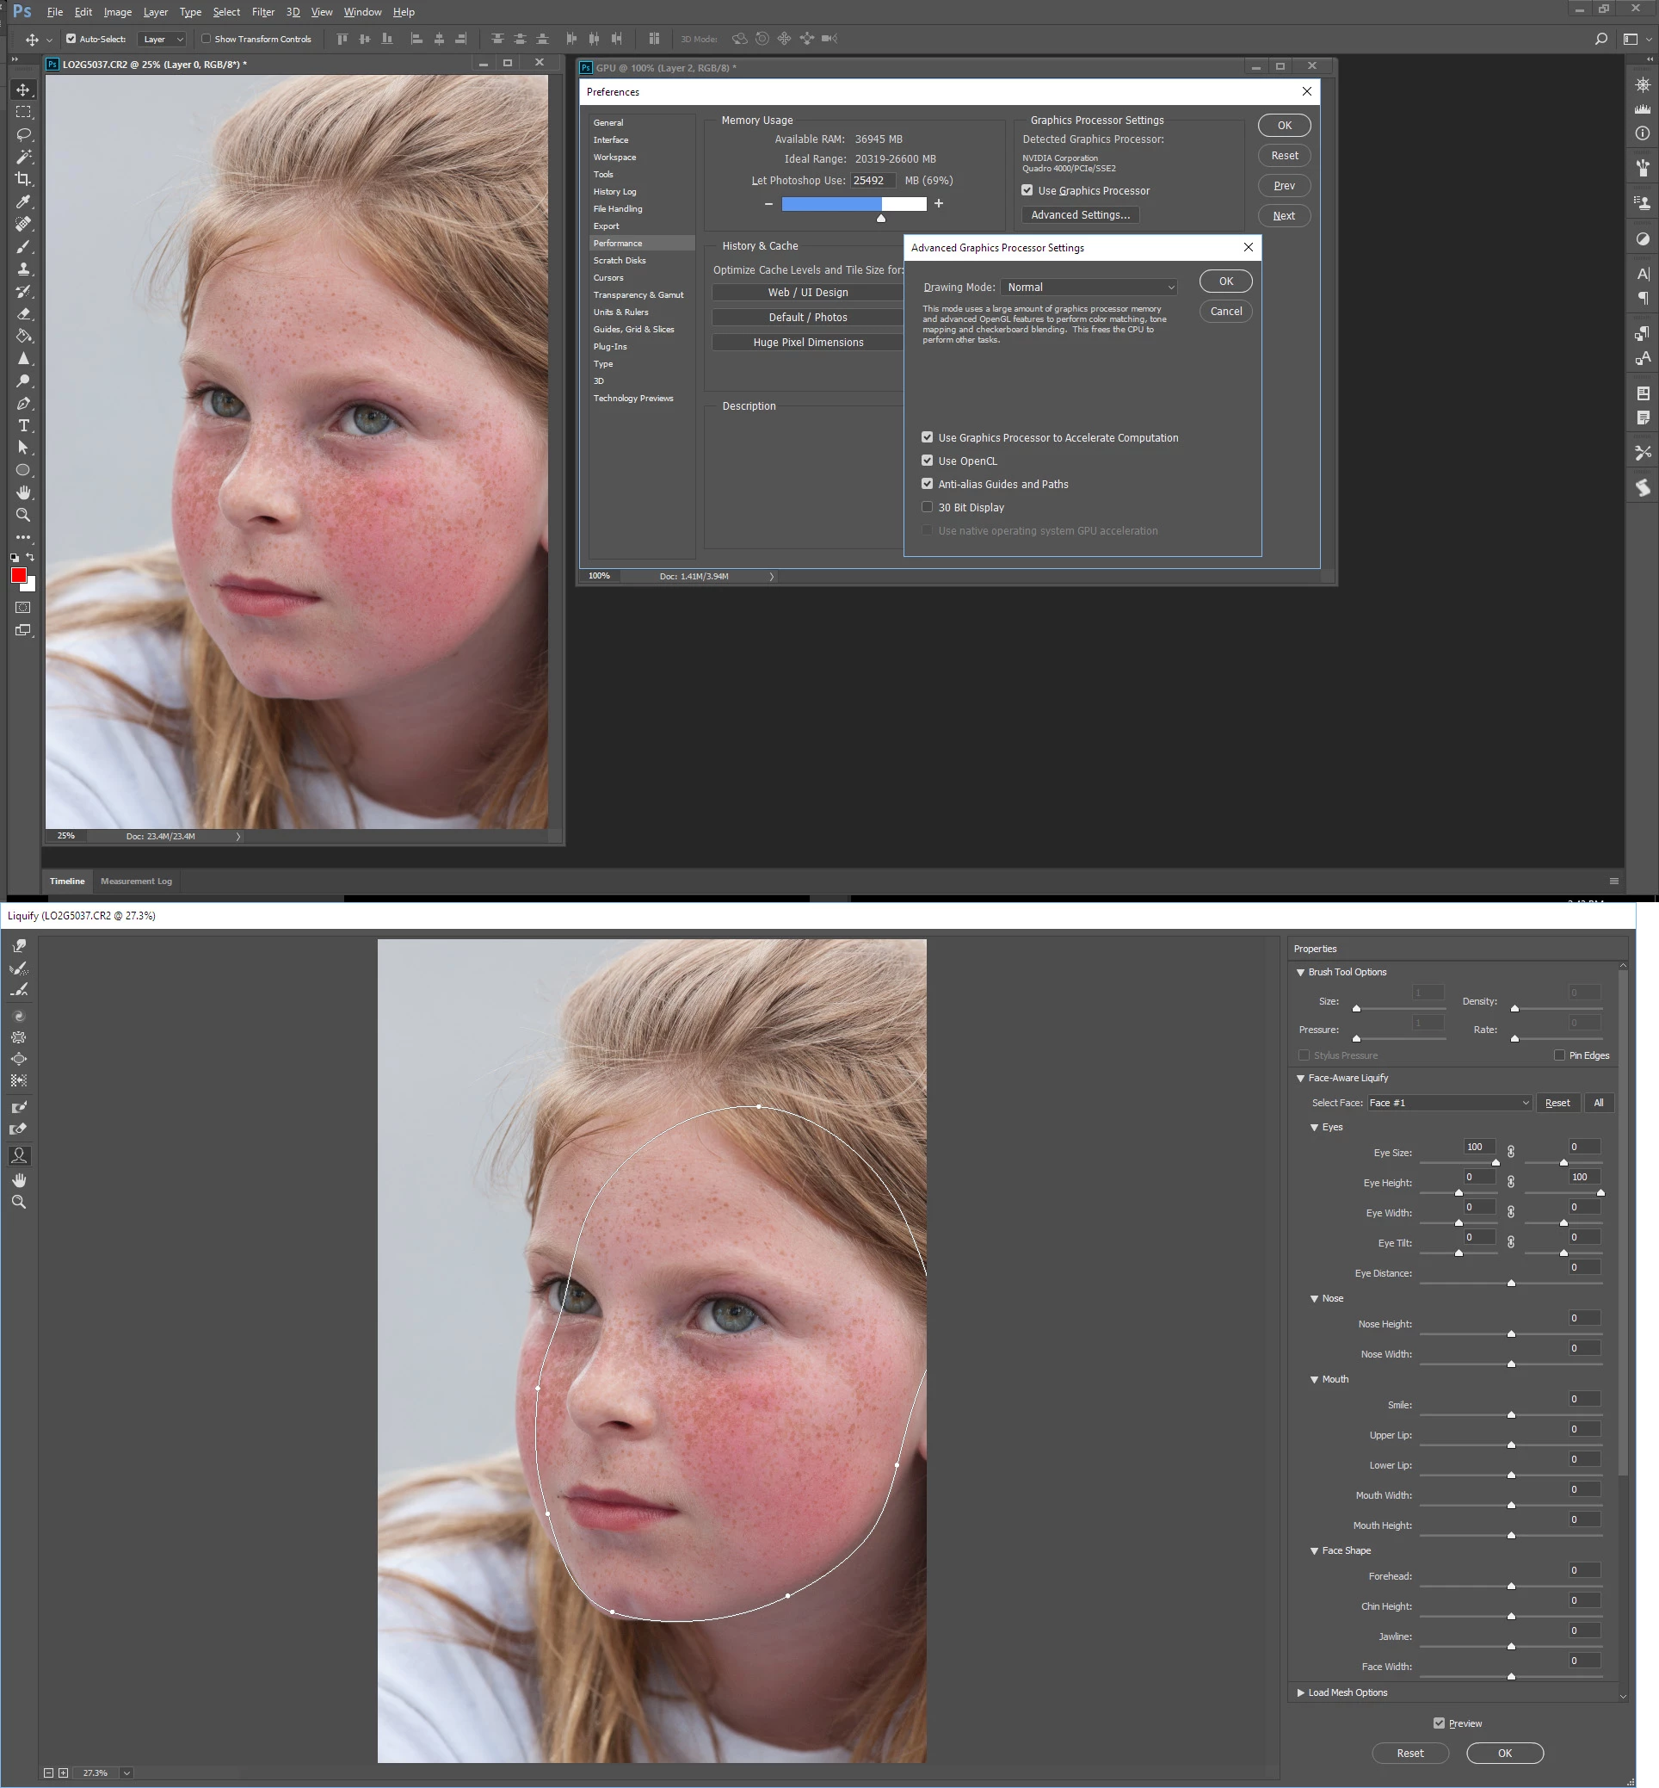Image resolution: width=1659 pixels, height=1788 pixels.
Task: Click Cancel in Advanced Graphics dialog
Action: (x=1225, y=312)
